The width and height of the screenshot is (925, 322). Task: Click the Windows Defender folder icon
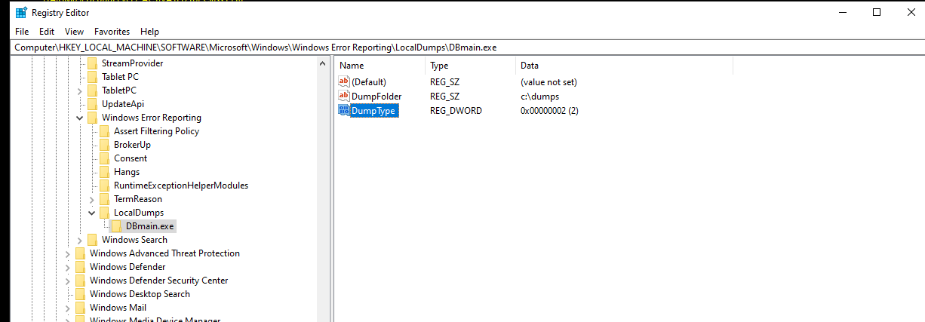point(81,267)
